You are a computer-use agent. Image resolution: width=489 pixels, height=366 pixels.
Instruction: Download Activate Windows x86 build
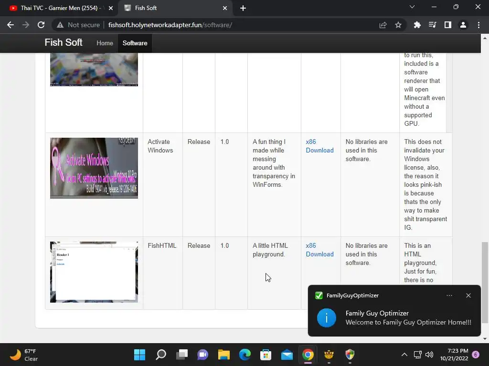coord(319,146)
